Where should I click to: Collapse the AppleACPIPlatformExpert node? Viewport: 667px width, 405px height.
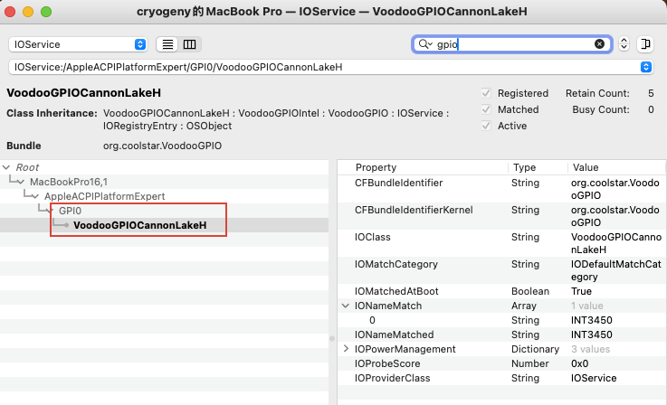coord(35,196)
